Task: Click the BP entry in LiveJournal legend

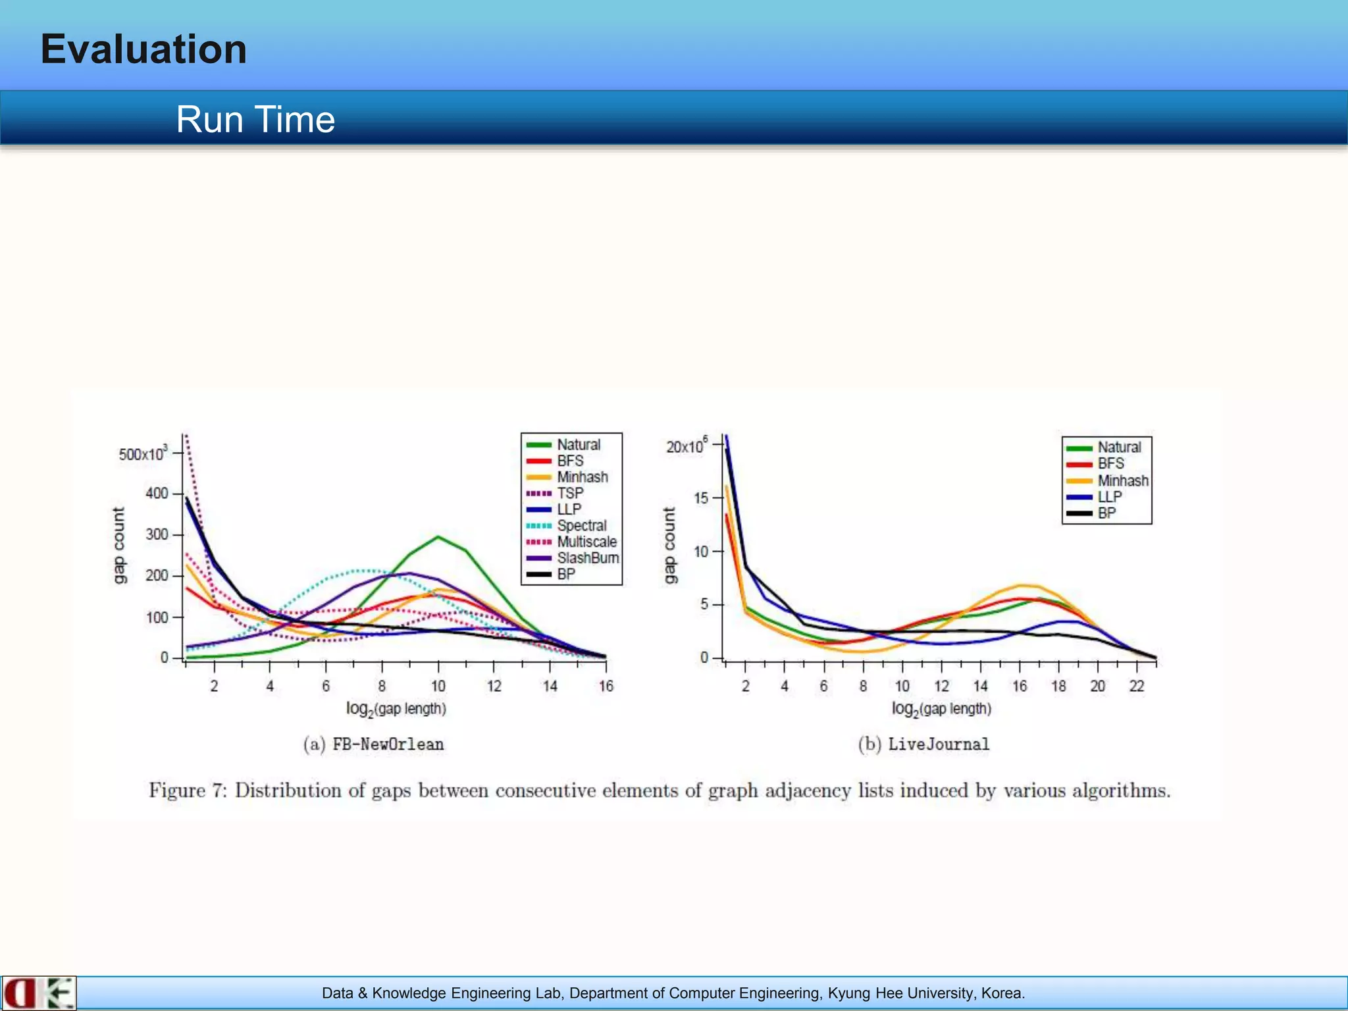Action: point(1091,513)
